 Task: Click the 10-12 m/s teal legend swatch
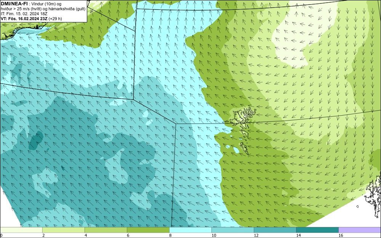(233, 230)
